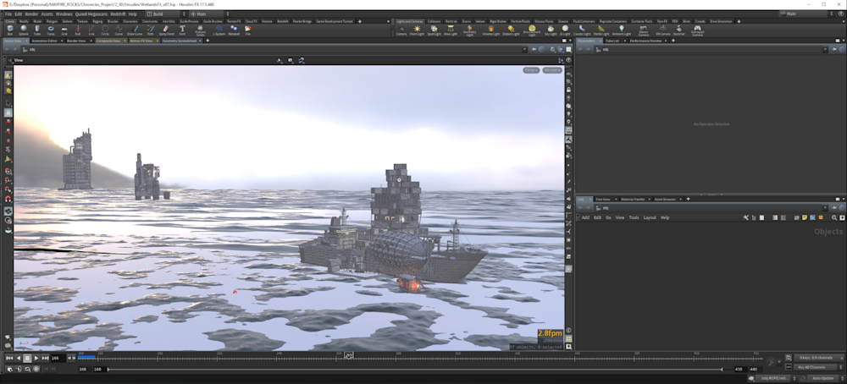The image size is (847, 384).
Task: Open the Quixel Megascans menu
Action: tap(91, 14)
